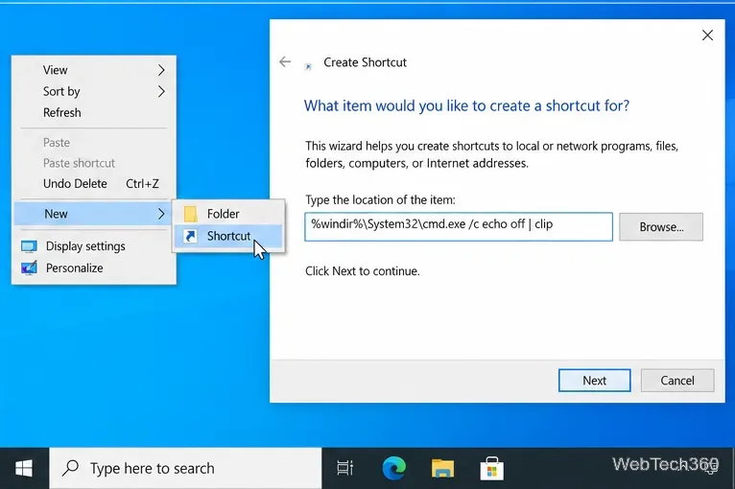Image resolution: width=735 pixels, height=489 pixels.
Task: Select Shortcut in the New submenu
Action: pos(228,236)
